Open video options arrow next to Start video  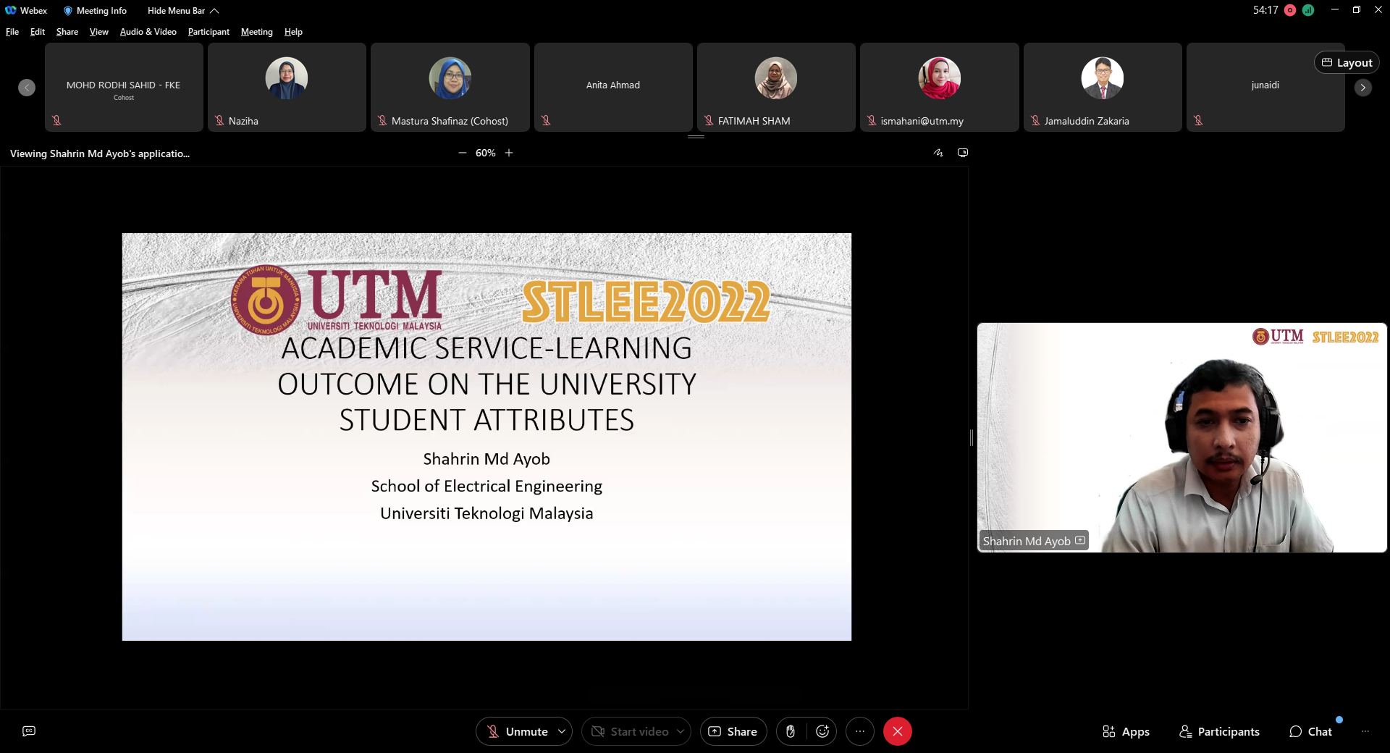coord(681,731)
